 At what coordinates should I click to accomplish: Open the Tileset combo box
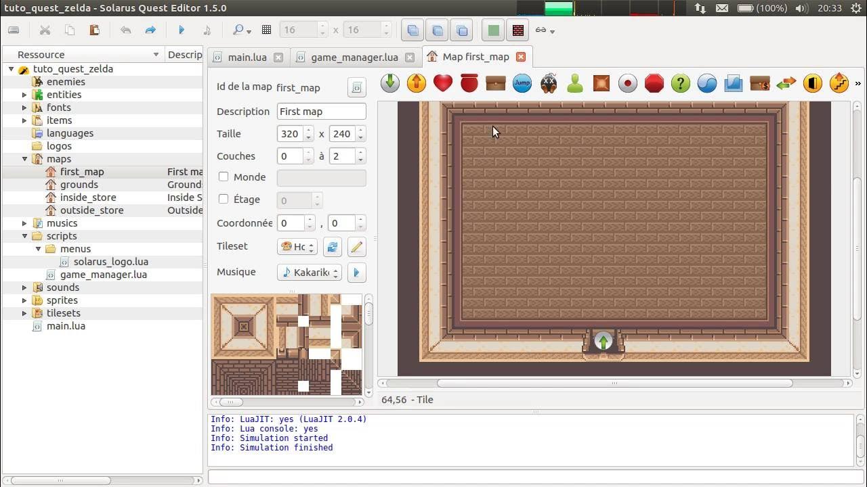297,247
